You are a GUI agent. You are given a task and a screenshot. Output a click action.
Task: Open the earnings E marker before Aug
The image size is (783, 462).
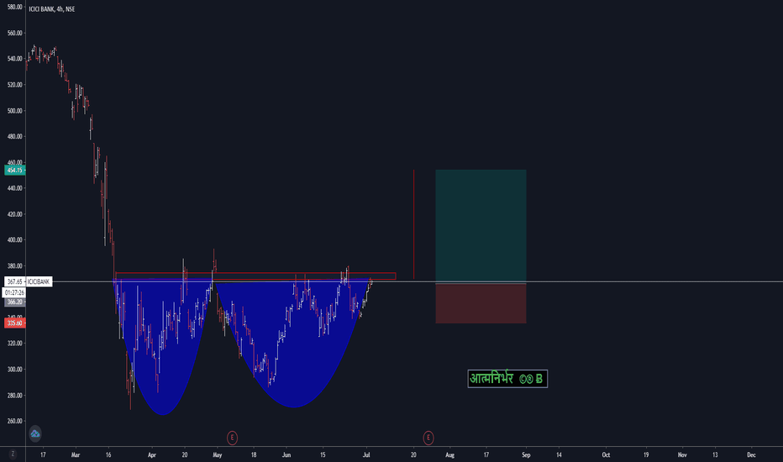point(428,438)
